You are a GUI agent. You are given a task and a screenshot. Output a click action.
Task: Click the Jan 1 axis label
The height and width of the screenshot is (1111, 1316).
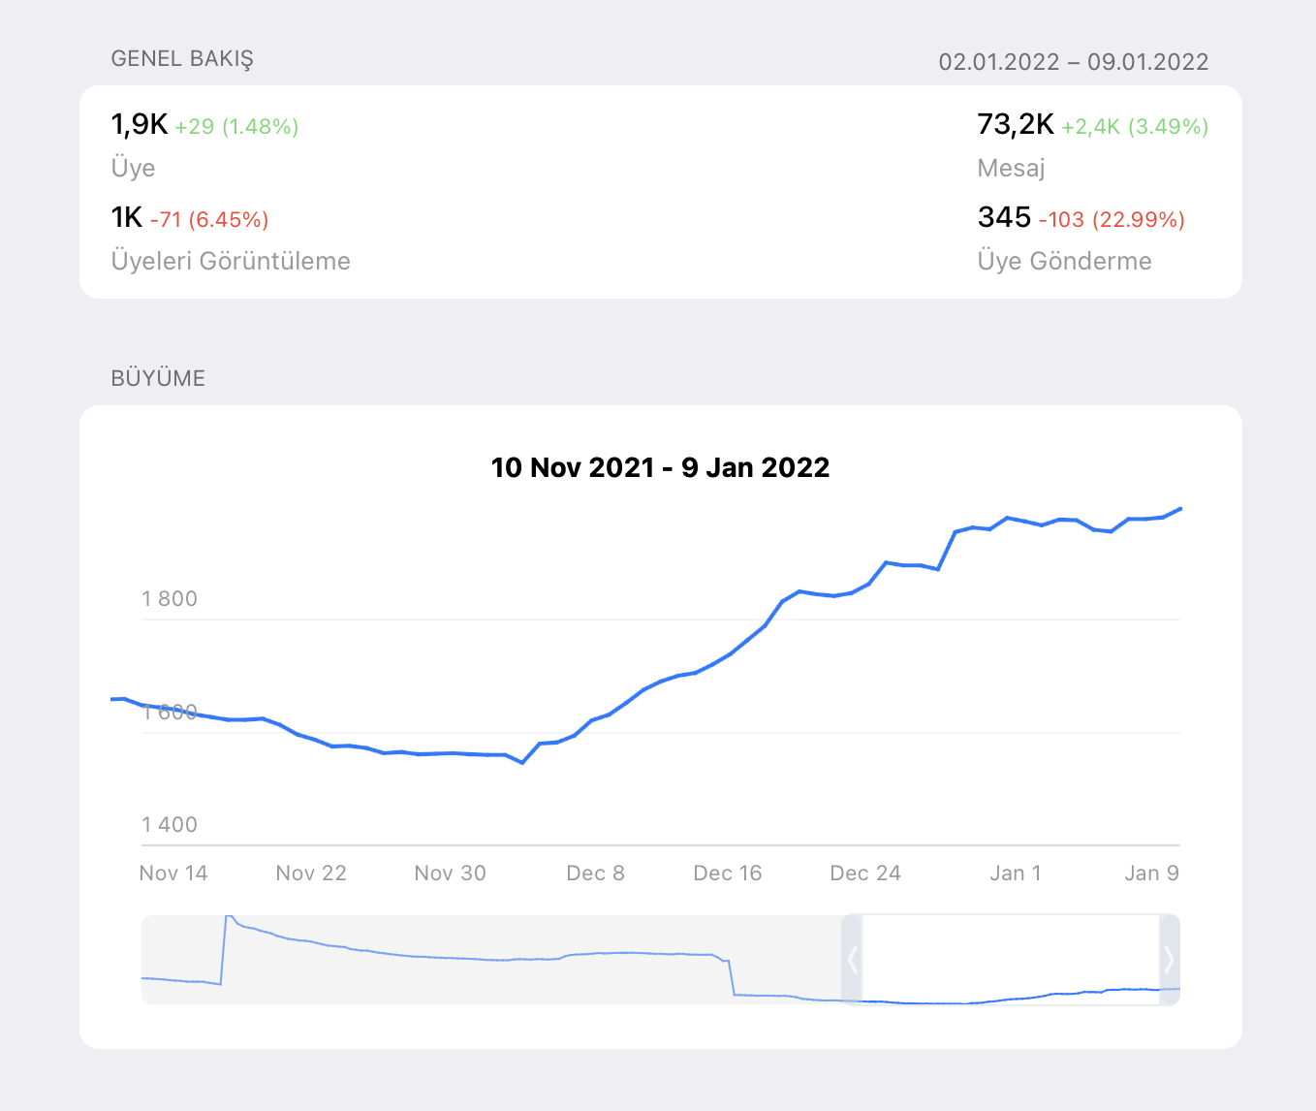click(x=1016, y=873)
